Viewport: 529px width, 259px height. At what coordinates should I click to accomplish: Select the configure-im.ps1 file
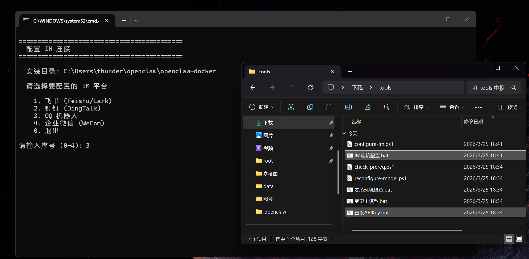373,144
